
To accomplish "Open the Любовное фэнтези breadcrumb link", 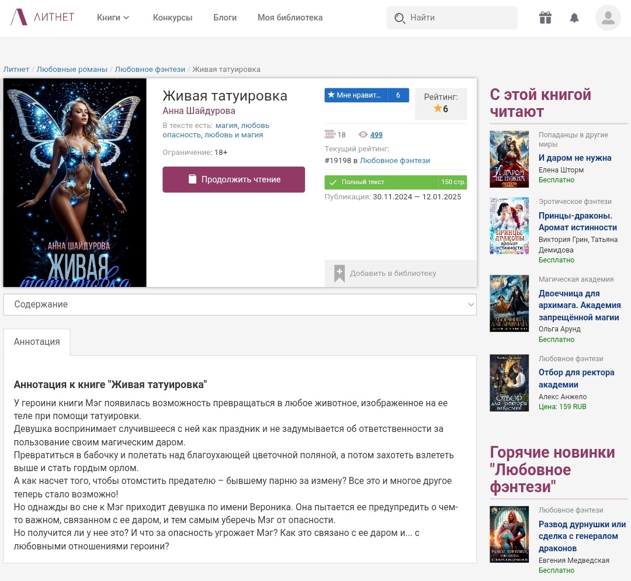I will point(150,69).
